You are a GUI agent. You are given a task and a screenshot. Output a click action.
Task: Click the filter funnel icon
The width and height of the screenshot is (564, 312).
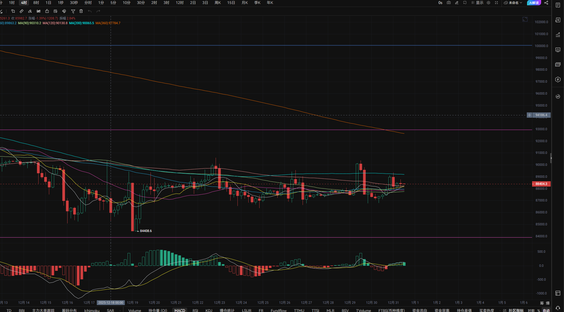click(x=73, y=11)
